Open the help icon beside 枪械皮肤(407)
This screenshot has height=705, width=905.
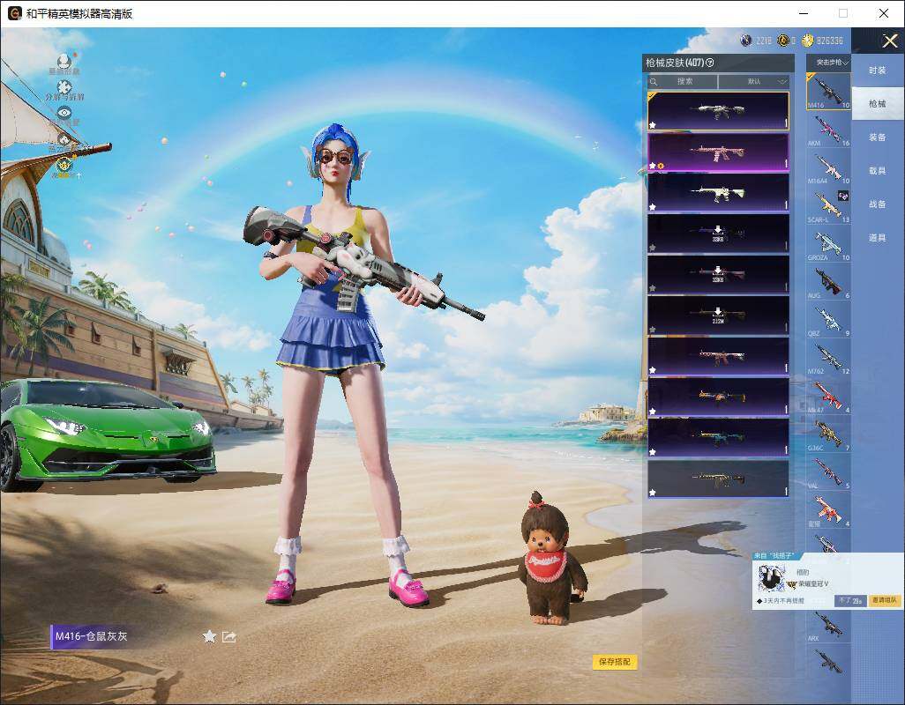(x=710, y=63)
